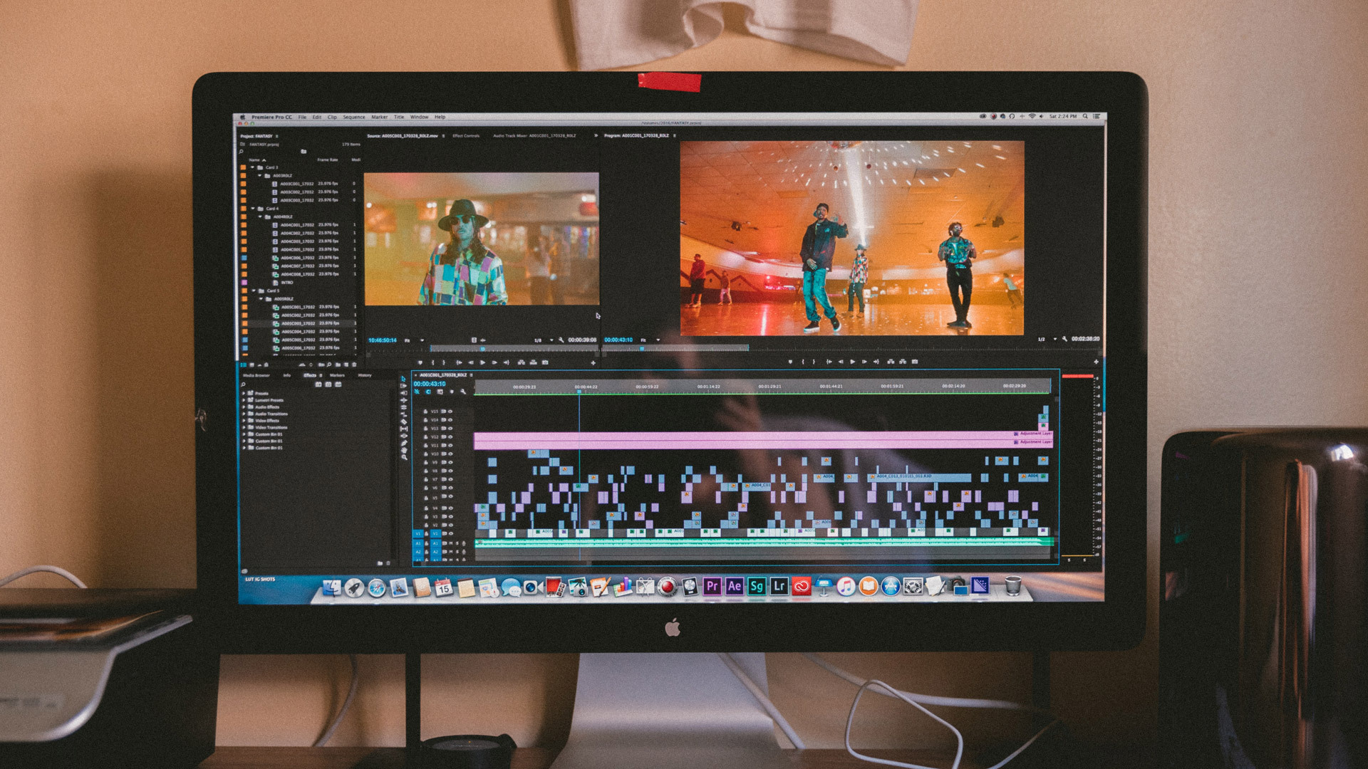Viewport: 1368px width, 769px height.
Task: Select the Razor tool in the timeline toolbar
Action: 403,420
